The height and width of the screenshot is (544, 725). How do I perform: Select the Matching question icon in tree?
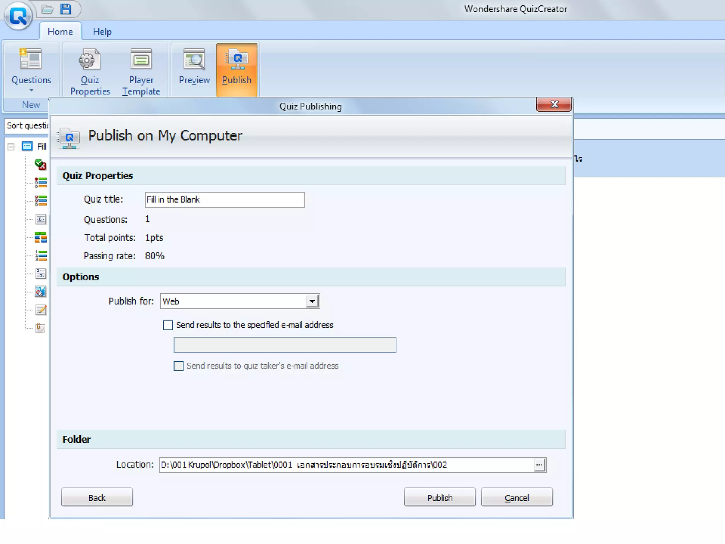tap(40, 237)
